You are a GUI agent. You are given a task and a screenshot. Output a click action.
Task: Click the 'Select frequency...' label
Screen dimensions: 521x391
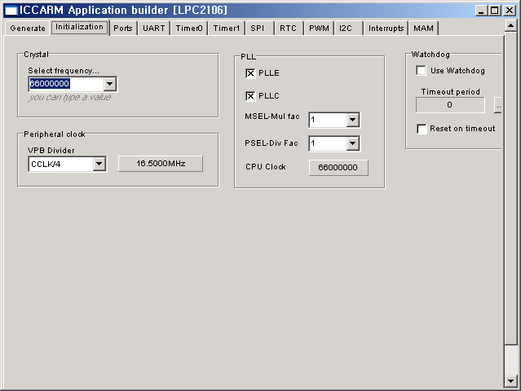pos(64,71)
